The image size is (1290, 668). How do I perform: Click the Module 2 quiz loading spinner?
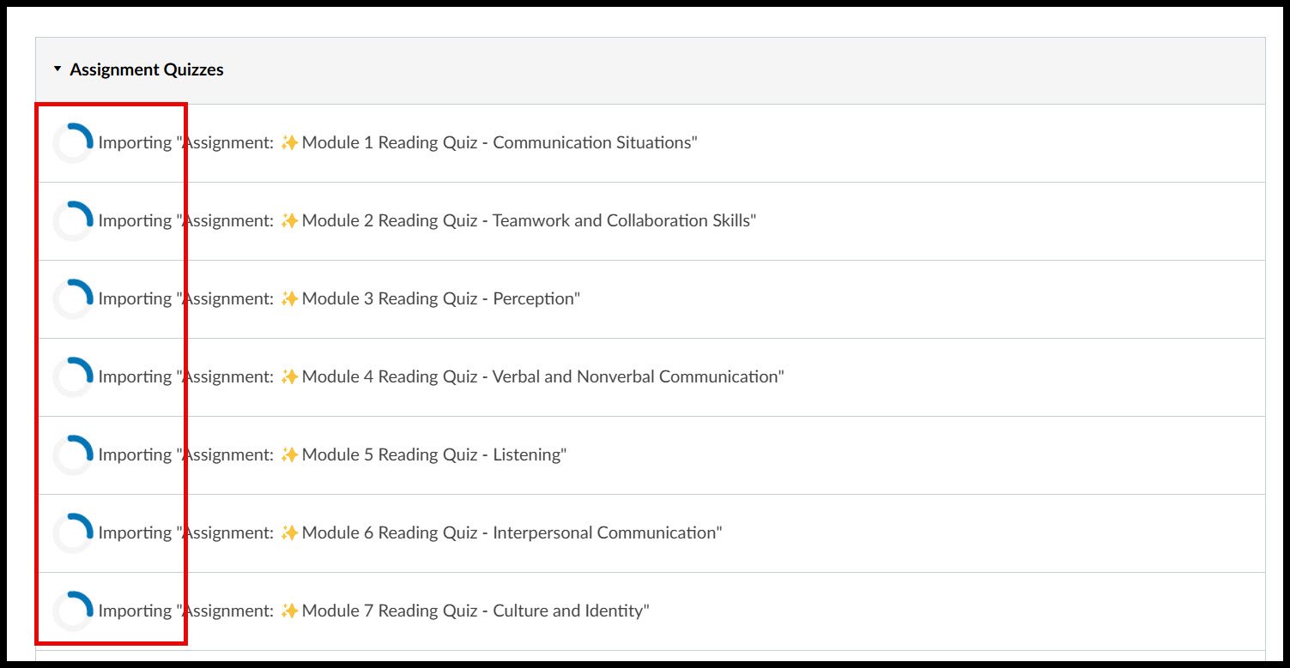click(x=73, y=220)
